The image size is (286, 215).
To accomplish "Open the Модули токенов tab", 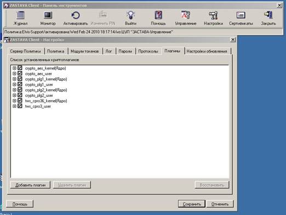I will click(85, 51).
